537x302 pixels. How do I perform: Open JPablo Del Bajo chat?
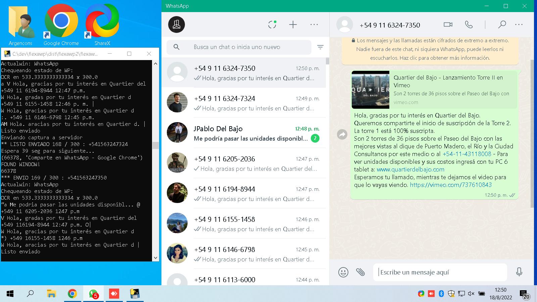(244, 133)
